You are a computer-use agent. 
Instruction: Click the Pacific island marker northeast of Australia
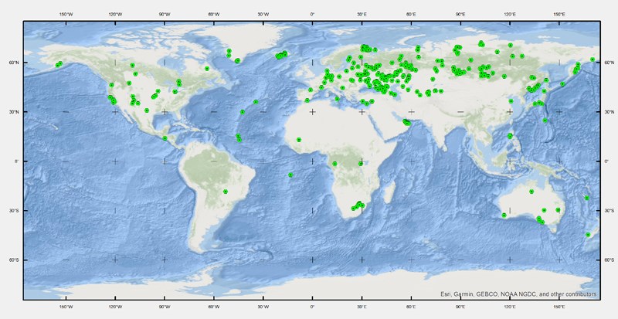coord(586,198)
